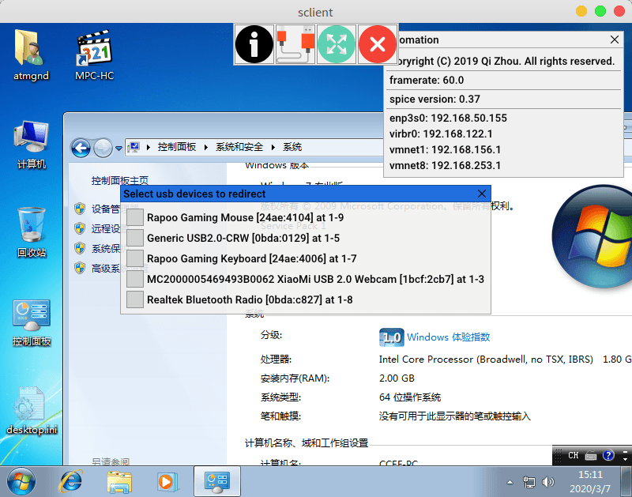Toggle fullscreen with green arrows icon
The width and height of the screenshot is (632, 497).
coord(337,44)
